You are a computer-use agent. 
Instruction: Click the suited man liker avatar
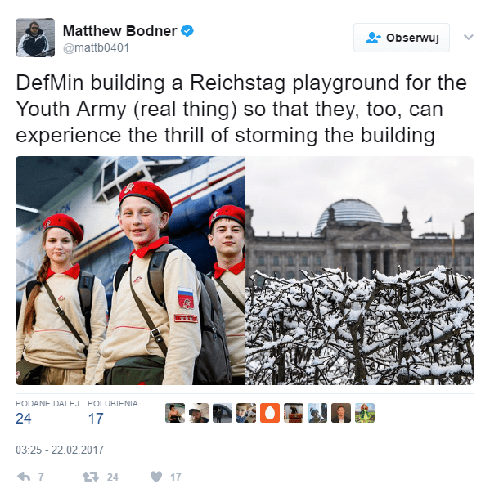point(341,413)
